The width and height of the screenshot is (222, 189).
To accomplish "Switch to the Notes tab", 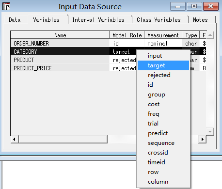I will pyautogui.click(x=200, y=20).
